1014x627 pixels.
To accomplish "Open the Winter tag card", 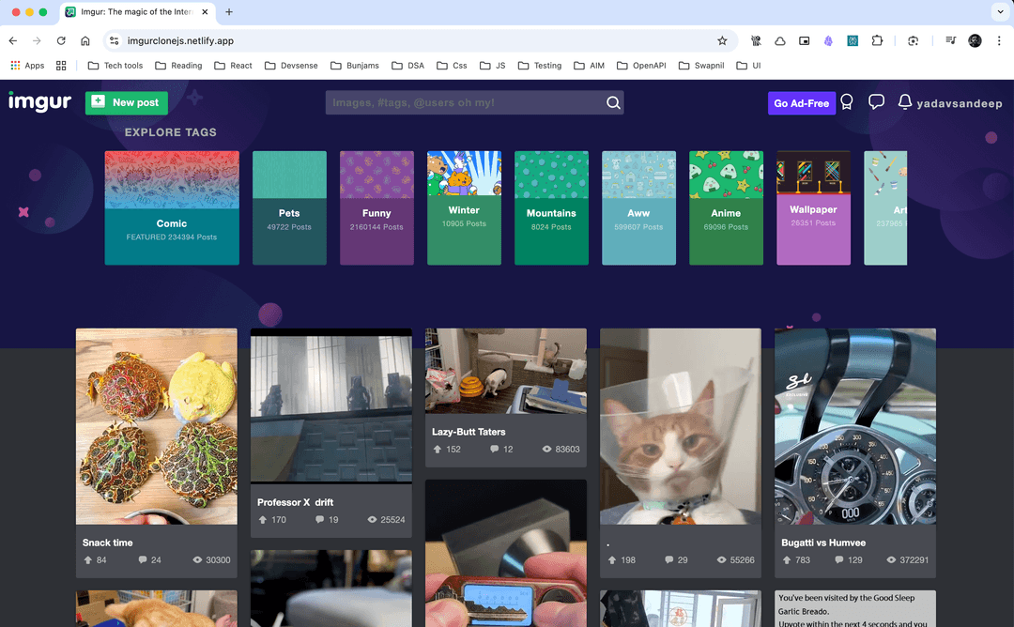I will pyautogui.click(x=464, y=208).
